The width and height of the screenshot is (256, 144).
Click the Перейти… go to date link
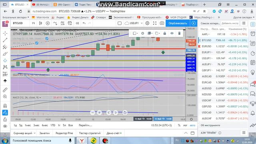pos(85,125)
